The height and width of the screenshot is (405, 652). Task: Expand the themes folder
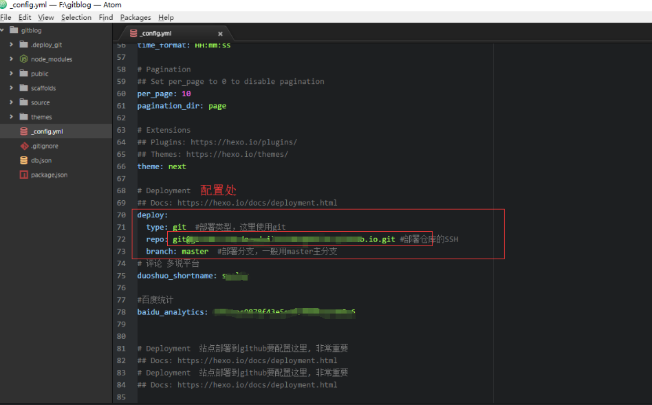click(x=11, y=117)
